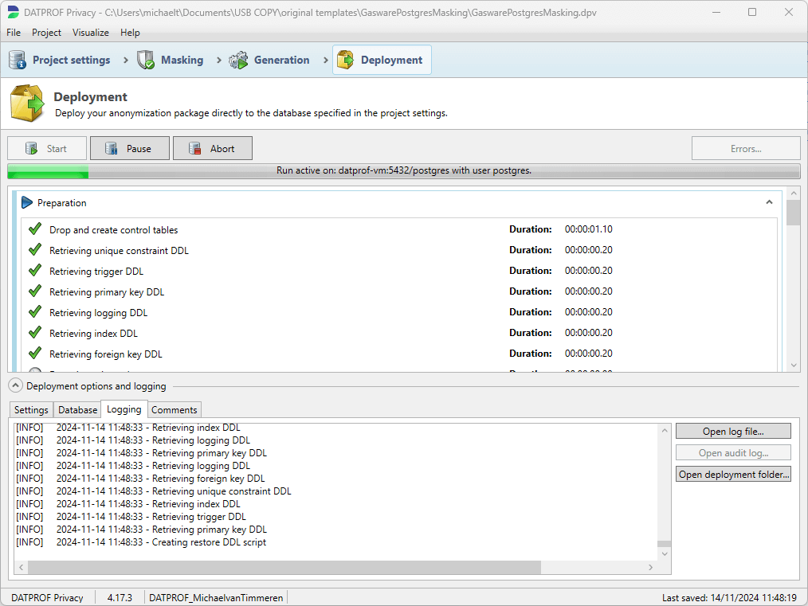This screenshot has width=808, height=606.
Task: Switch to the Database tab
Action: (77, 410)
